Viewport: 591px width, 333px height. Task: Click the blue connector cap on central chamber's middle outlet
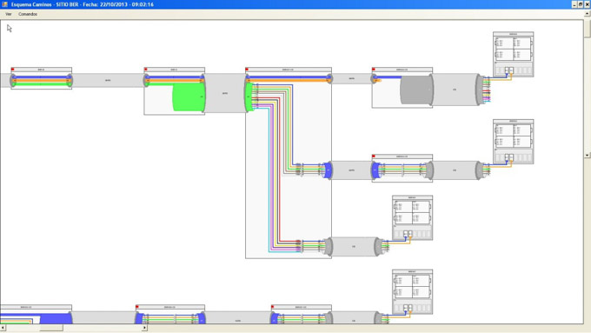(328, 170)
